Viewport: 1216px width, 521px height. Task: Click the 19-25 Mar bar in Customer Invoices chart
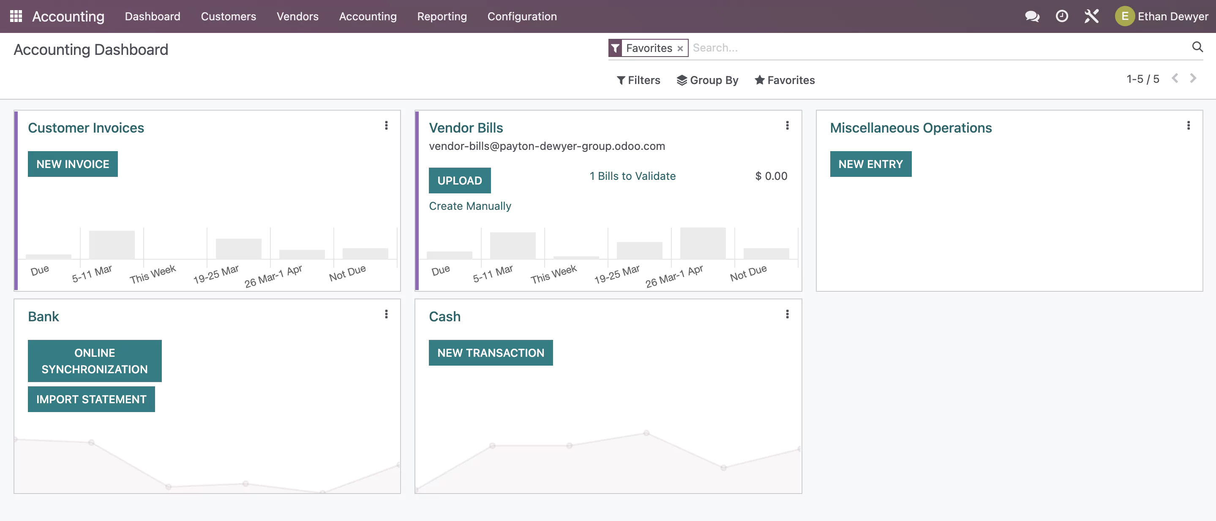(x=238, y=249)
